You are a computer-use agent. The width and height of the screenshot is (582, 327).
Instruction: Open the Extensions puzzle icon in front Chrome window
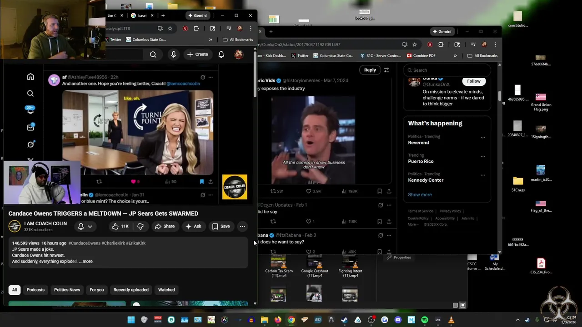point(196,28)
